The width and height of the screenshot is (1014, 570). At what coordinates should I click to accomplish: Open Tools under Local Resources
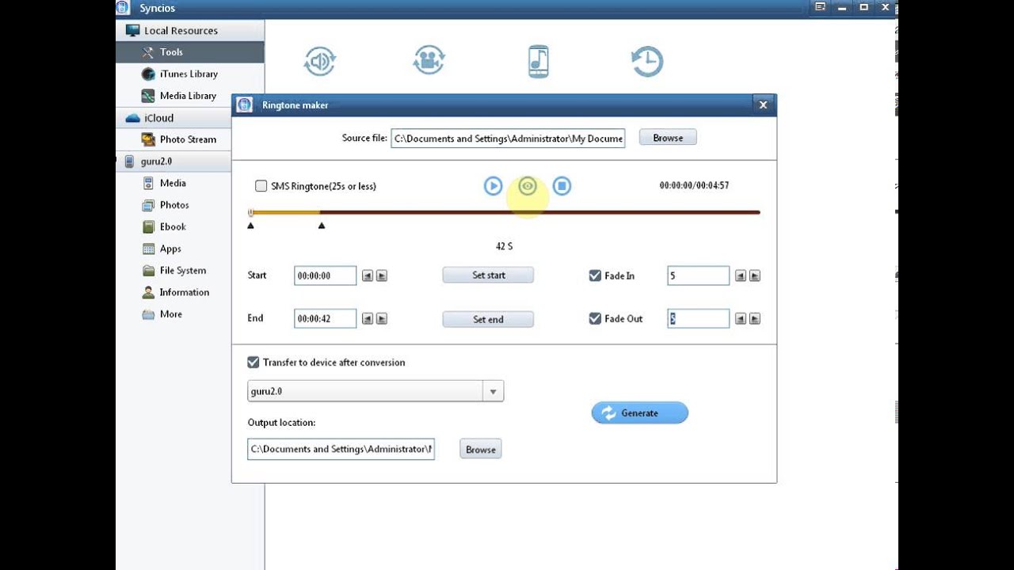(x=190, y=52)
